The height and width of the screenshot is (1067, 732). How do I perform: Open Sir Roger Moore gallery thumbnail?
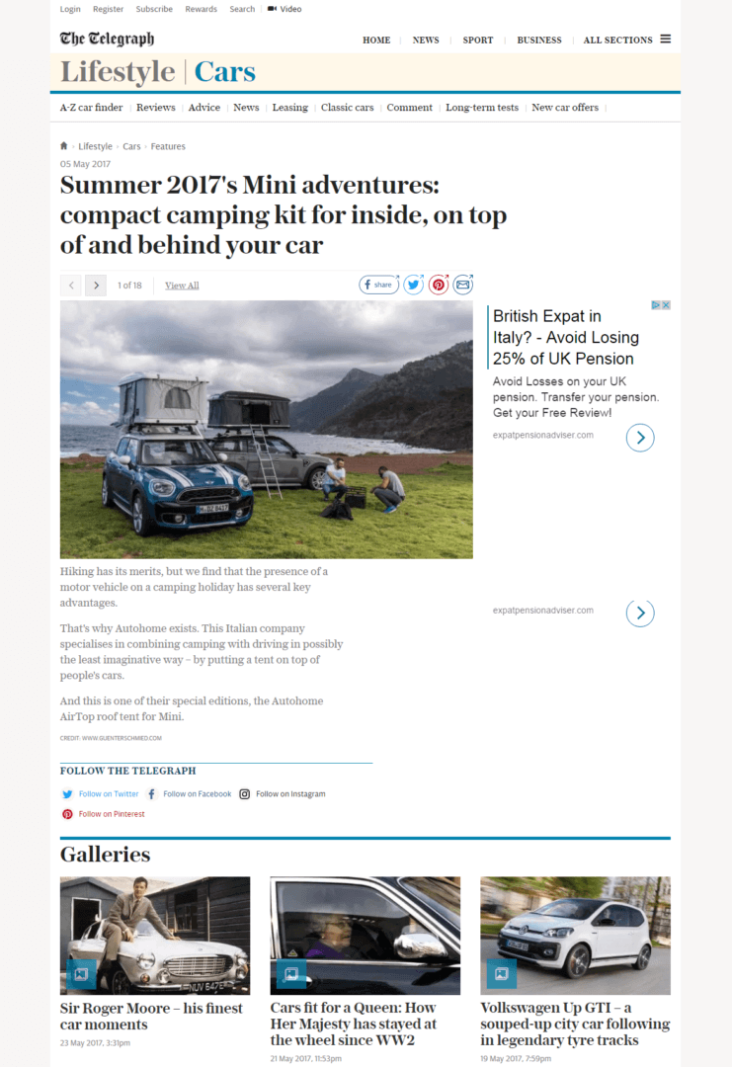[x=155, y=936]
